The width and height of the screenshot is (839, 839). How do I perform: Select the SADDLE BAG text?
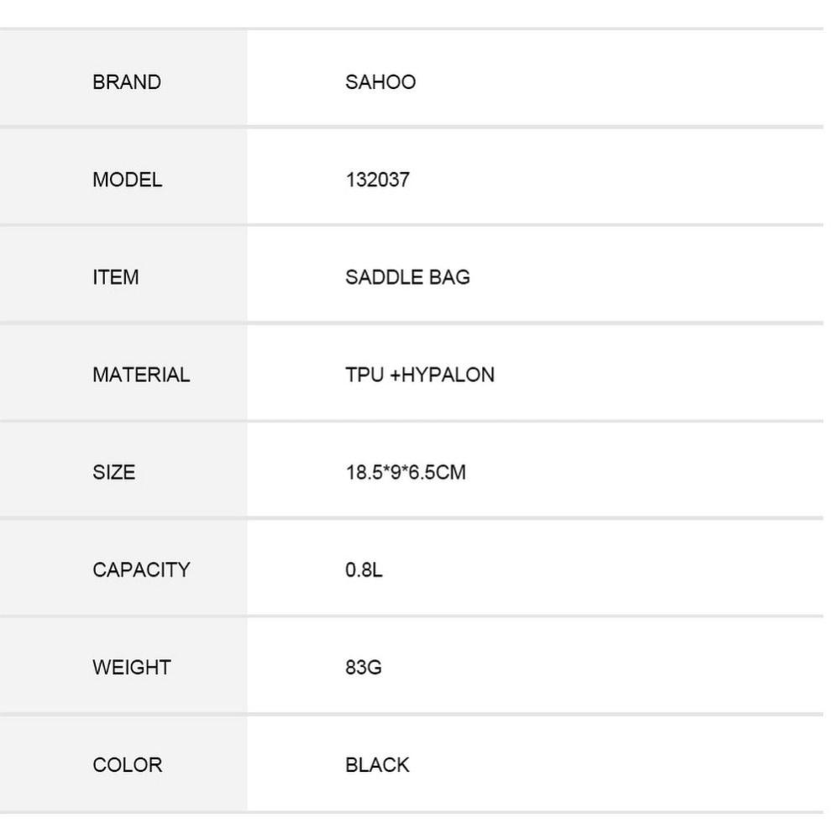click(407, 277)
